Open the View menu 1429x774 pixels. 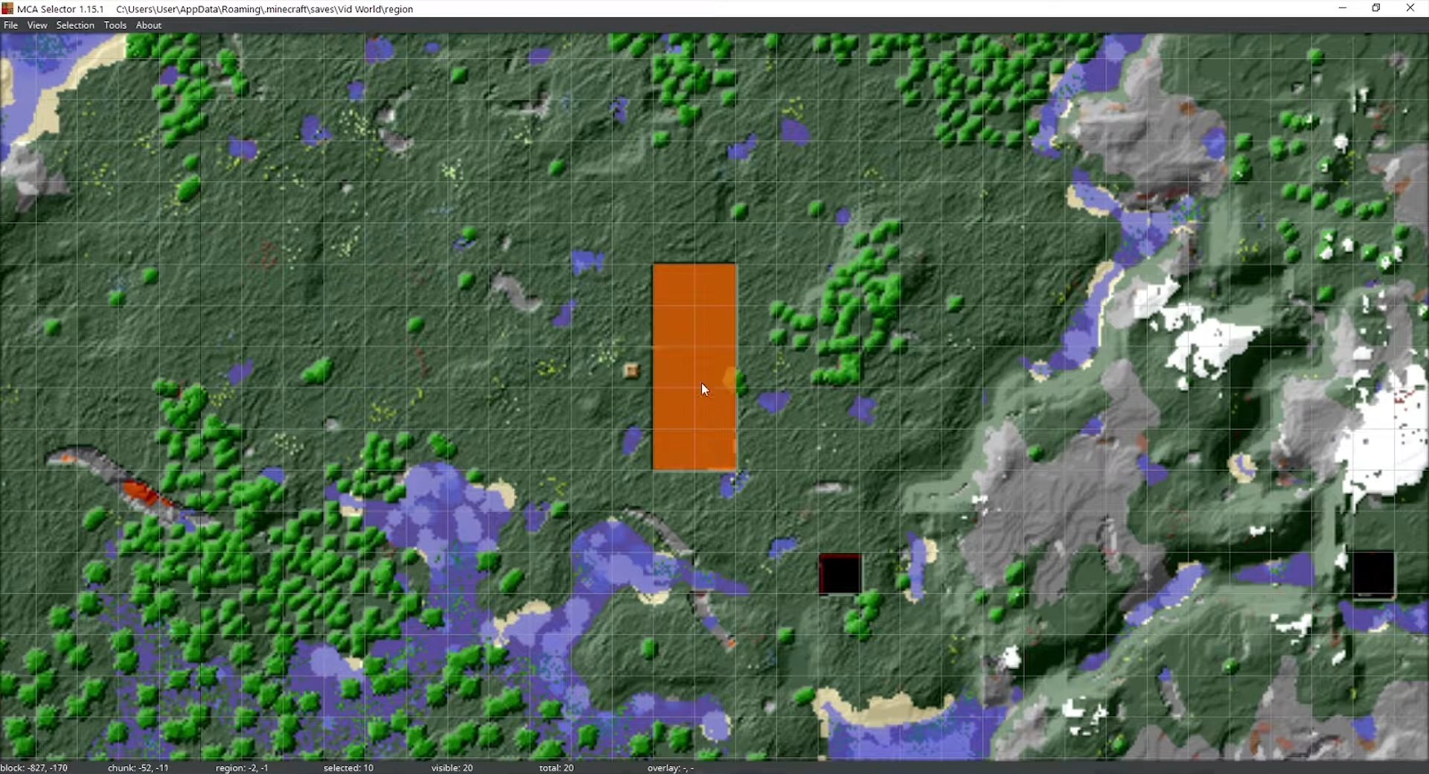37,25
